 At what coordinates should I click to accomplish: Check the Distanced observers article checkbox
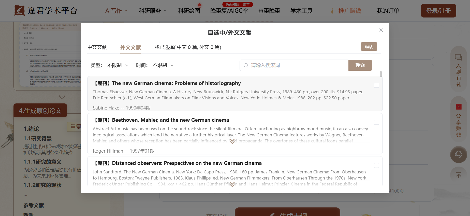click(376, 166)
